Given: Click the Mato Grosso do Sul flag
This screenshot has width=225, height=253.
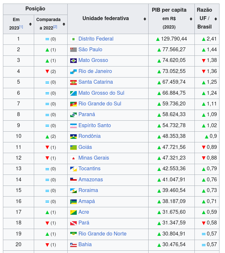Looking at the screenshot, I should (73, 93).
